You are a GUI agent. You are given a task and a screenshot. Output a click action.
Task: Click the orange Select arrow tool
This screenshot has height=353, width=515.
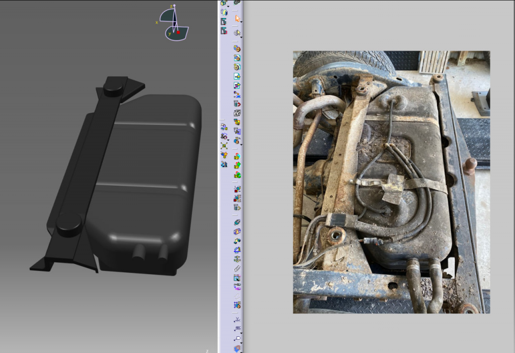[237, 19]
